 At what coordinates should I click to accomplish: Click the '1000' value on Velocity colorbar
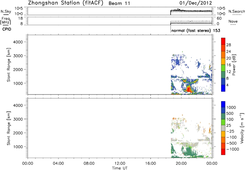coord(231,107)
